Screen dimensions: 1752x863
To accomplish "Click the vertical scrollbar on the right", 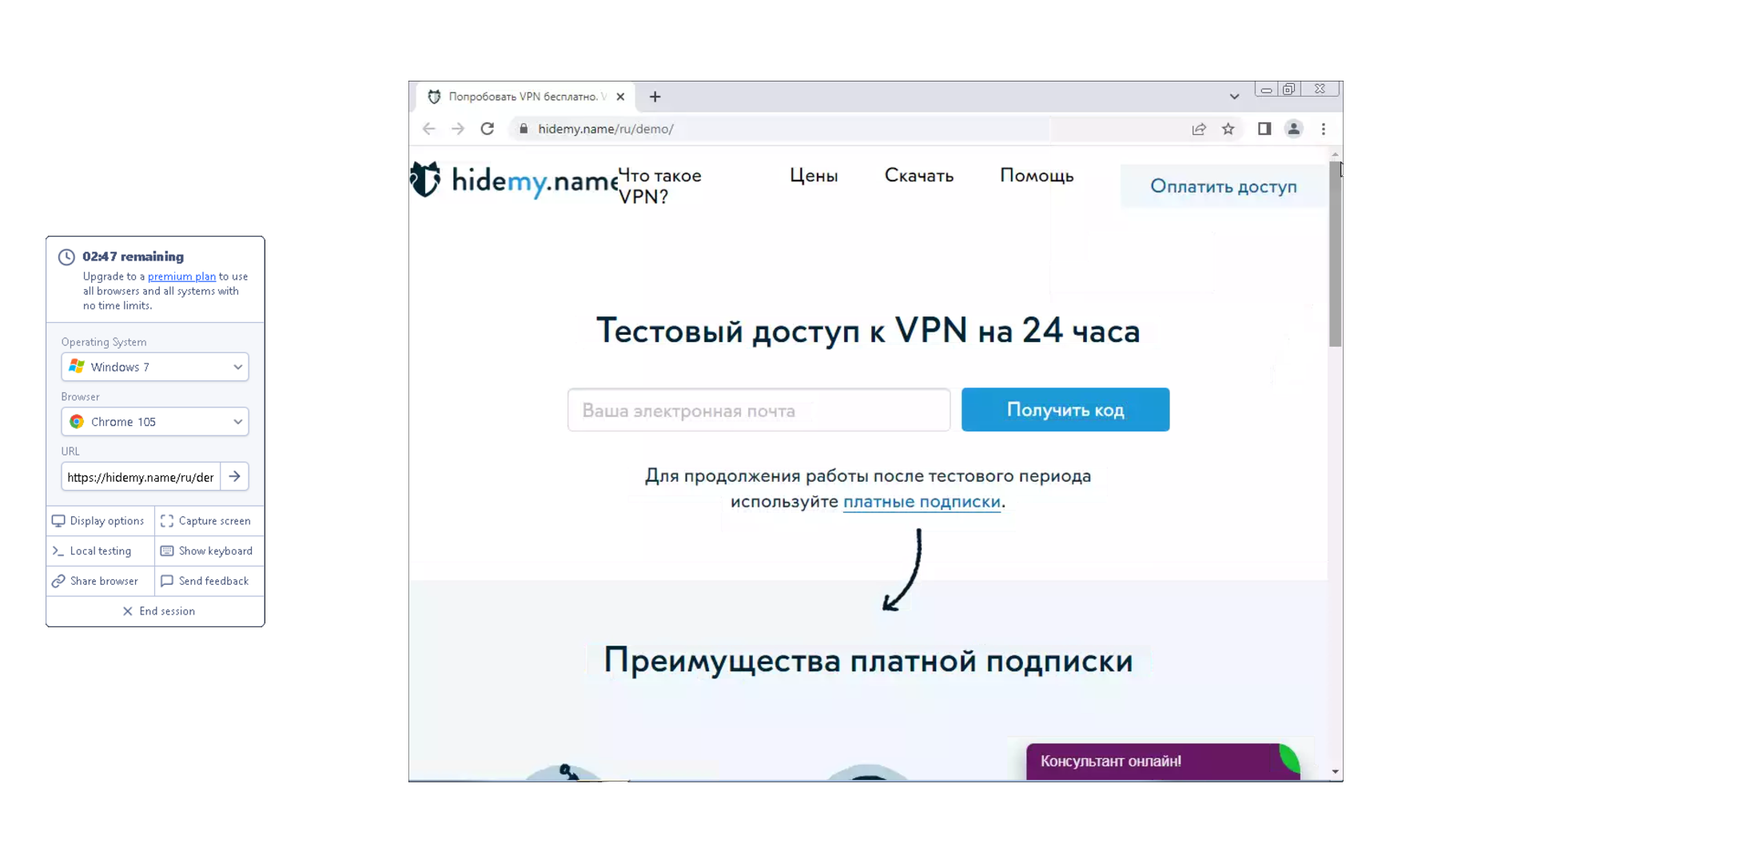I will (x=1336, y=223).
